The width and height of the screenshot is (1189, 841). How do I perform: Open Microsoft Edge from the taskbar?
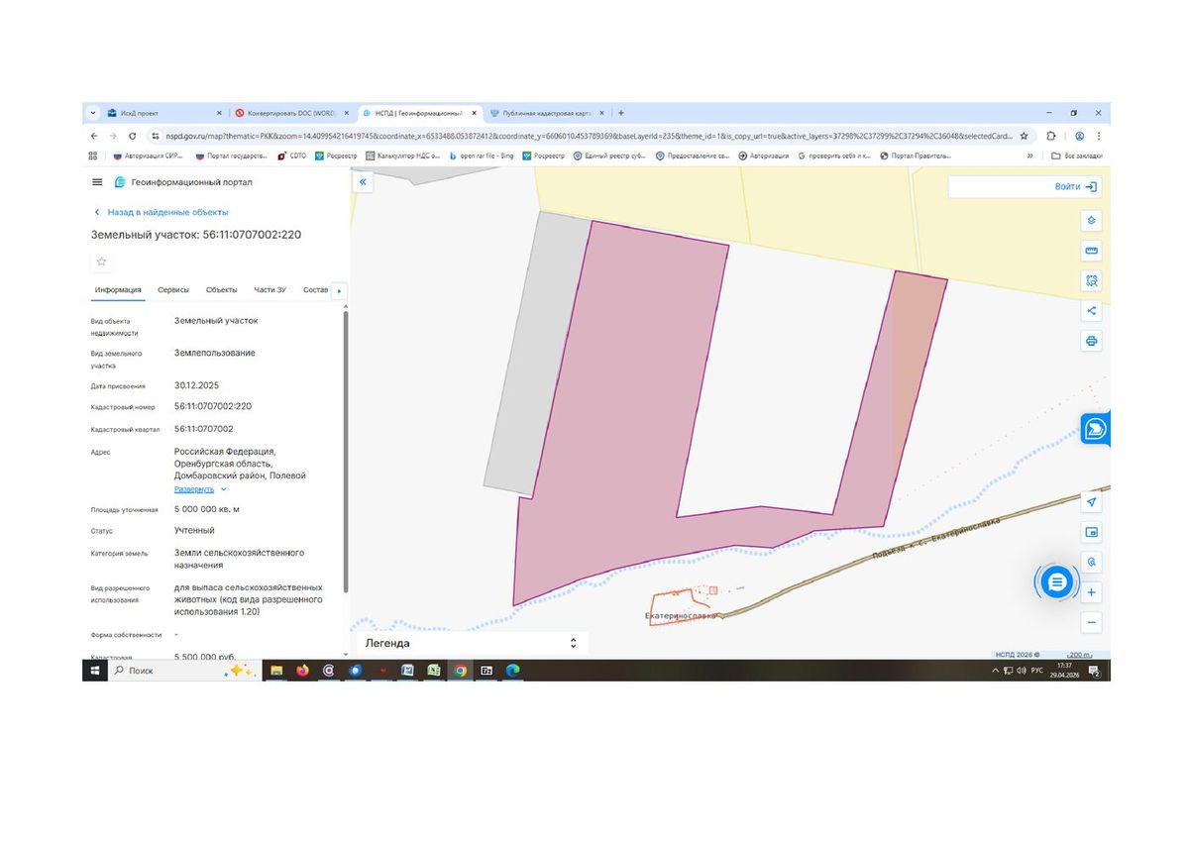pyautogui.click(x=512, y=671)
